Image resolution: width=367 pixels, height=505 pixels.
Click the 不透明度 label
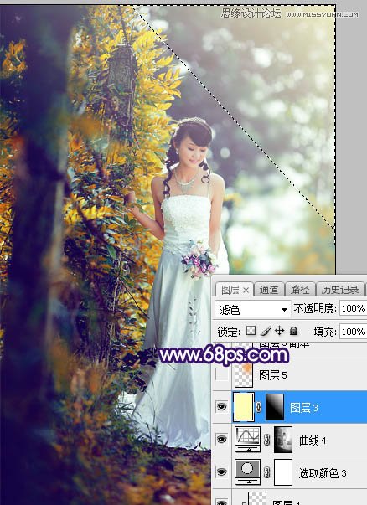[314, 308]
